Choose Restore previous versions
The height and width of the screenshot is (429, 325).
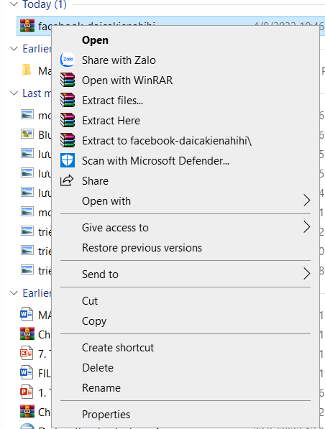(142, 248)
